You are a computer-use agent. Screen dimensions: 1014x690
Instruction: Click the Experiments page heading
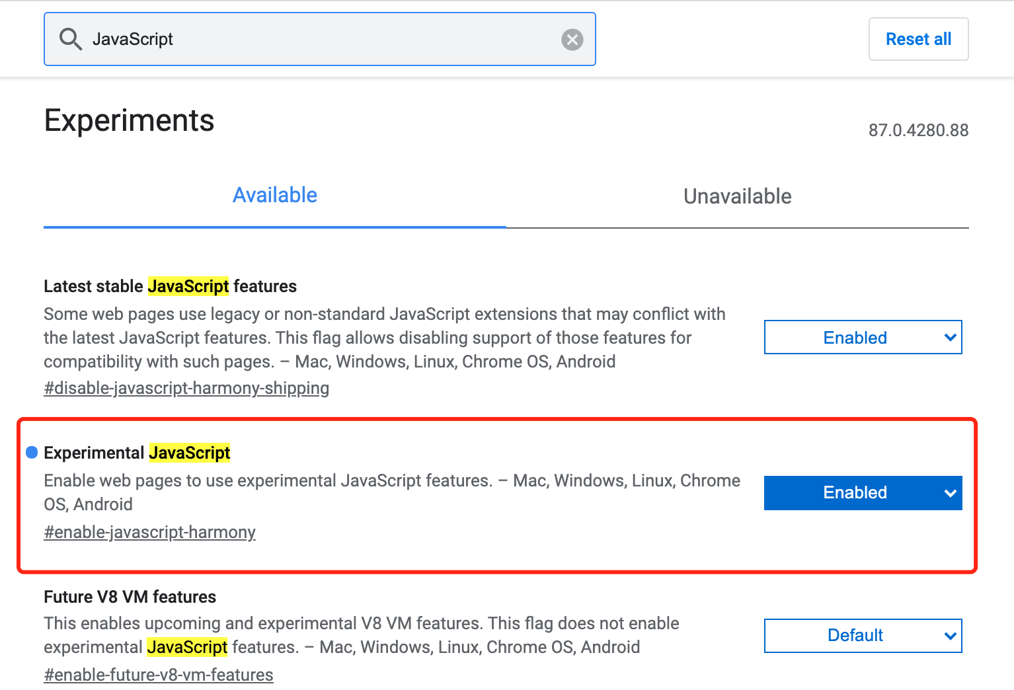click(129, 121)
